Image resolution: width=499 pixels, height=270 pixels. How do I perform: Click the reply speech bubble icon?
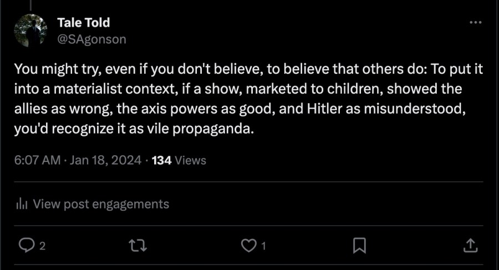(27, 245)
